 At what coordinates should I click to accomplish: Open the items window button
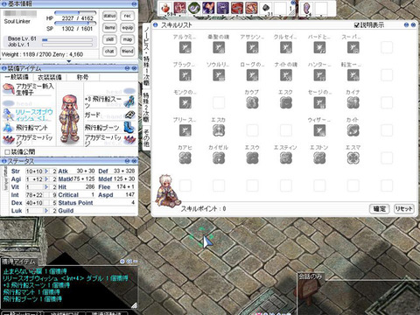click(109, 28)
